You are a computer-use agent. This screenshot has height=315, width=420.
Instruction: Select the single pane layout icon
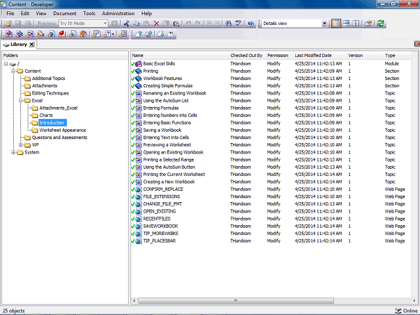(x=336, y=24)
